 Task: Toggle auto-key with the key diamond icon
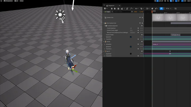coord(152,8)
